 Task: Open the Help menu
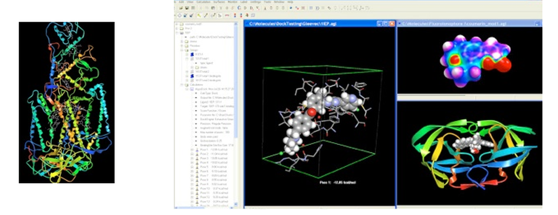[x=290, y=2]
